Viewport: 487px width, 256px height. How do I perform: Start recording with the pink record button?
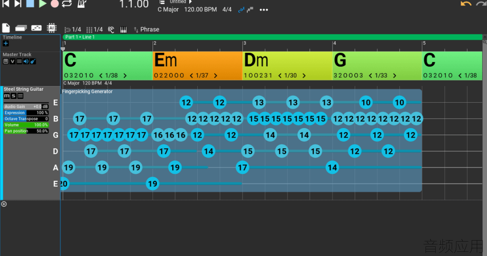click(x=55, y=4)
